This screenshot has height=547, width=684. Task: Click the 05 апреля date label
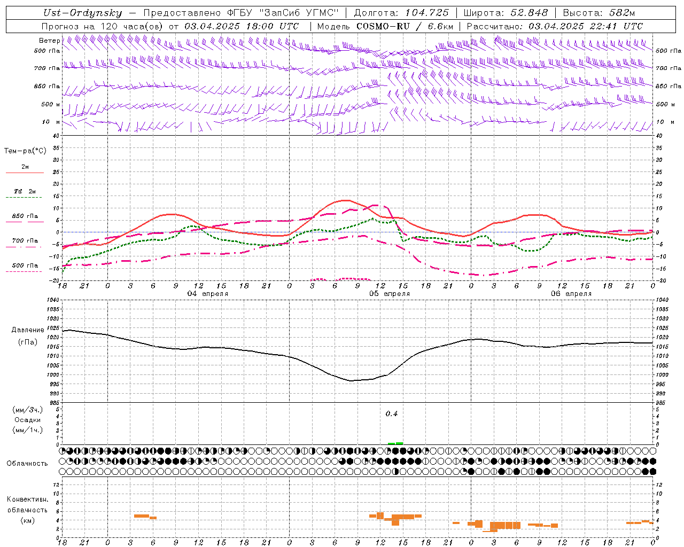point(390,294)
